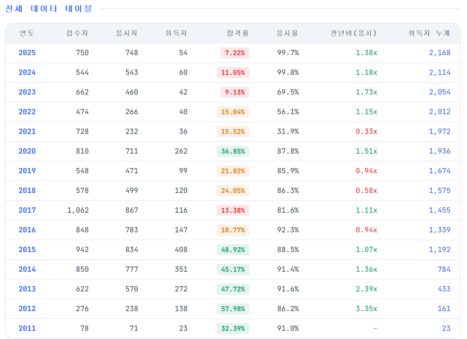Click the 응시자 column header
Image resolution: width=467 pixels, height=339 pixels.
pos(127,33)
